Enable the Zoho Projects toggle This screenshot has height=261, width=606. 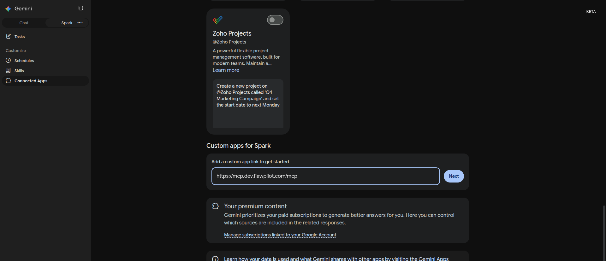[x=275, y=20]
